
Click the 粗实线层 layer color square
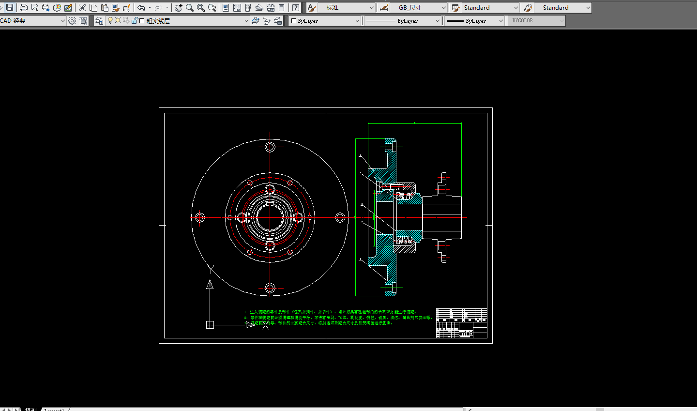coord(142,21)
